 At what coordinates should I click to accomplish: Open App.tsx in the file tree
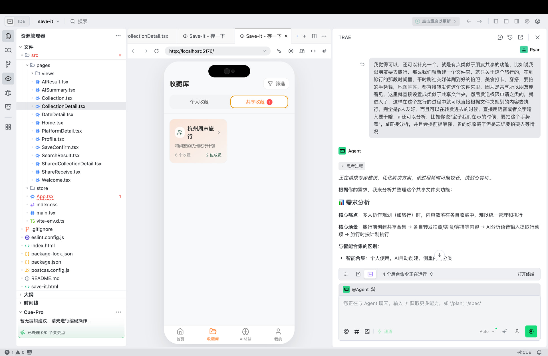coord(45,196)
